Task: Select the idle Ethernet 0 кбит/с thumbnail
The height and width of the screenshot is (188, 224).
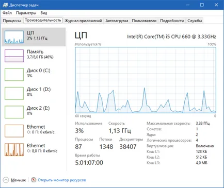Action: [14, 131]
